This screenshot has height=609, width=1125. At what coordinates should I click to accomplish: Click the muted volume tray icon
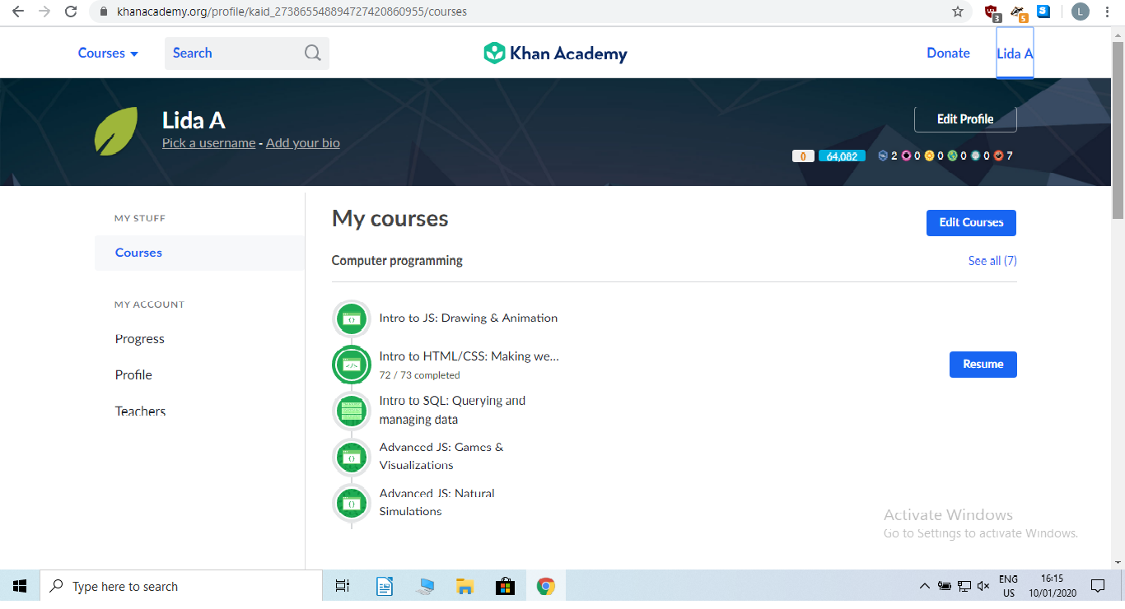point(983,587)
